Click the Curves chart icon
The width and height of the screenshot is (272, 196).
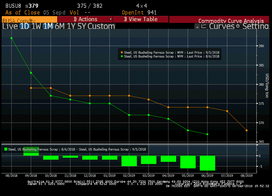pos(204,26)
